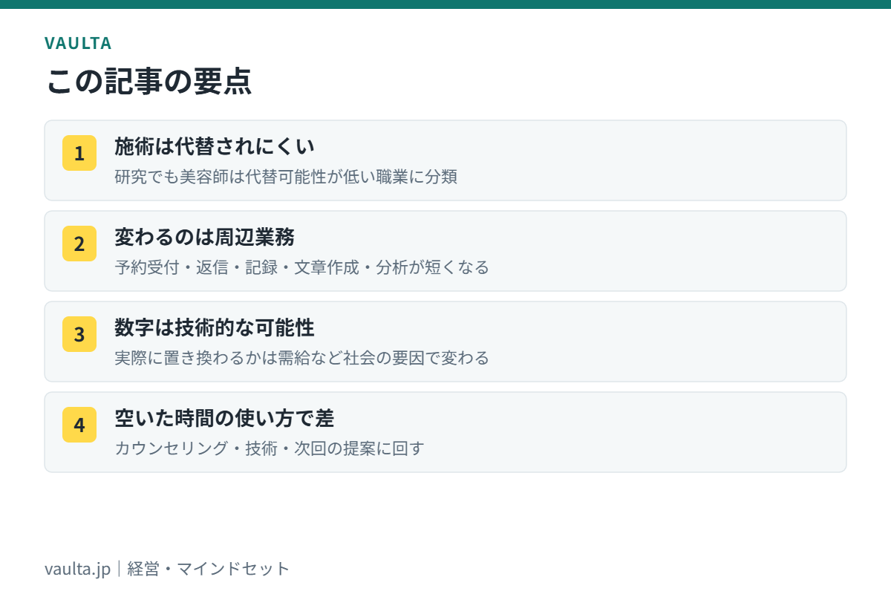Click the yellow number 3 badge
891x594 pixels.
click(79, 334)
